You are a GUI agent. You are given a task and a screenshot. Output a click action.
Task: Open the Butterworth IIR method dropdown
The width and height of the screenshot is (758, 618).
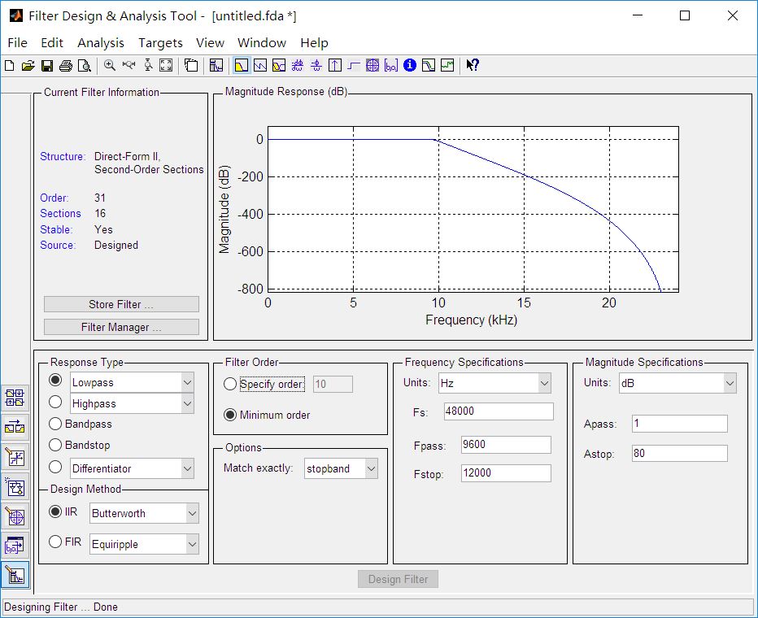(193, 513)
